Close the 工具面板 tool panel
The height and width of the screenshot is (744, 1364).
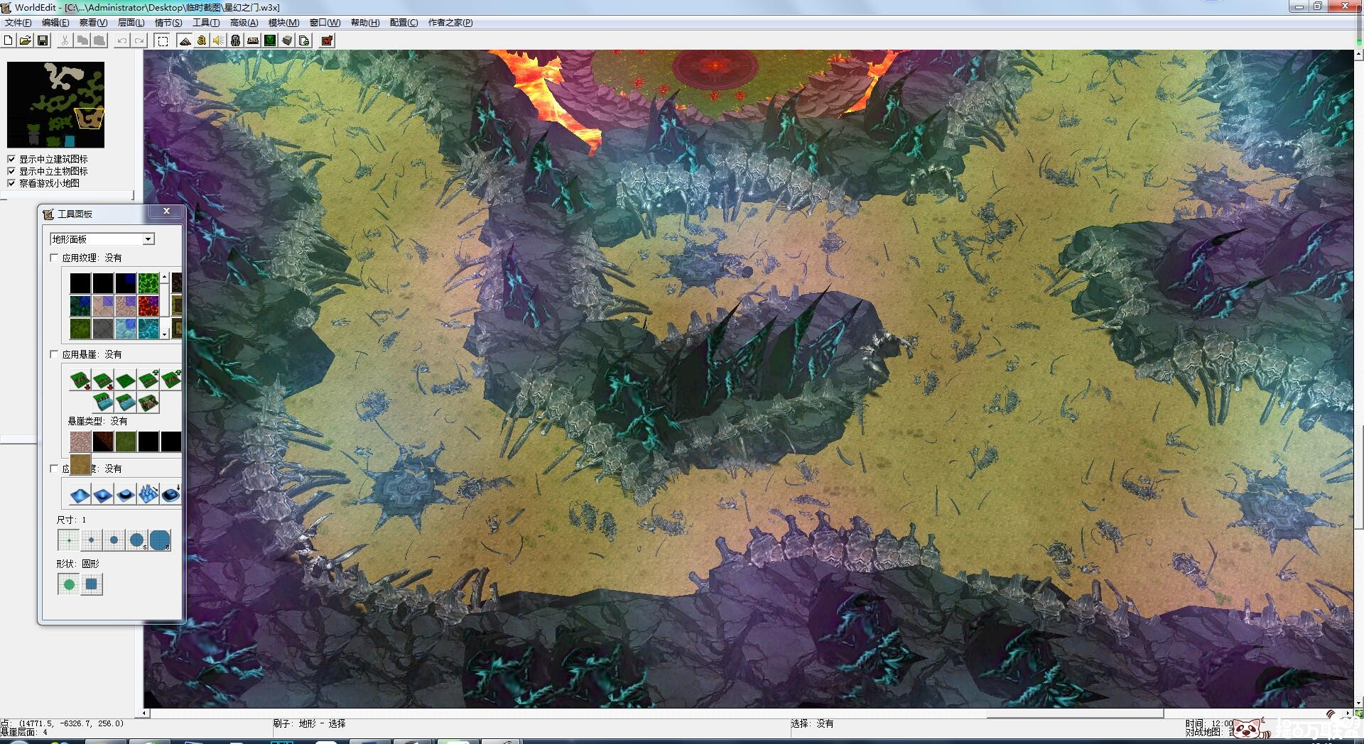pos(166,211)
